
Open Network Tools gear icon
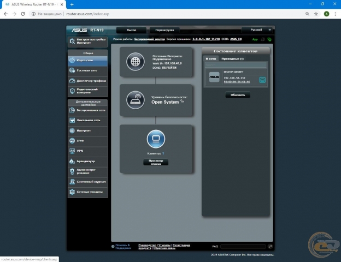tap(72, 192)
